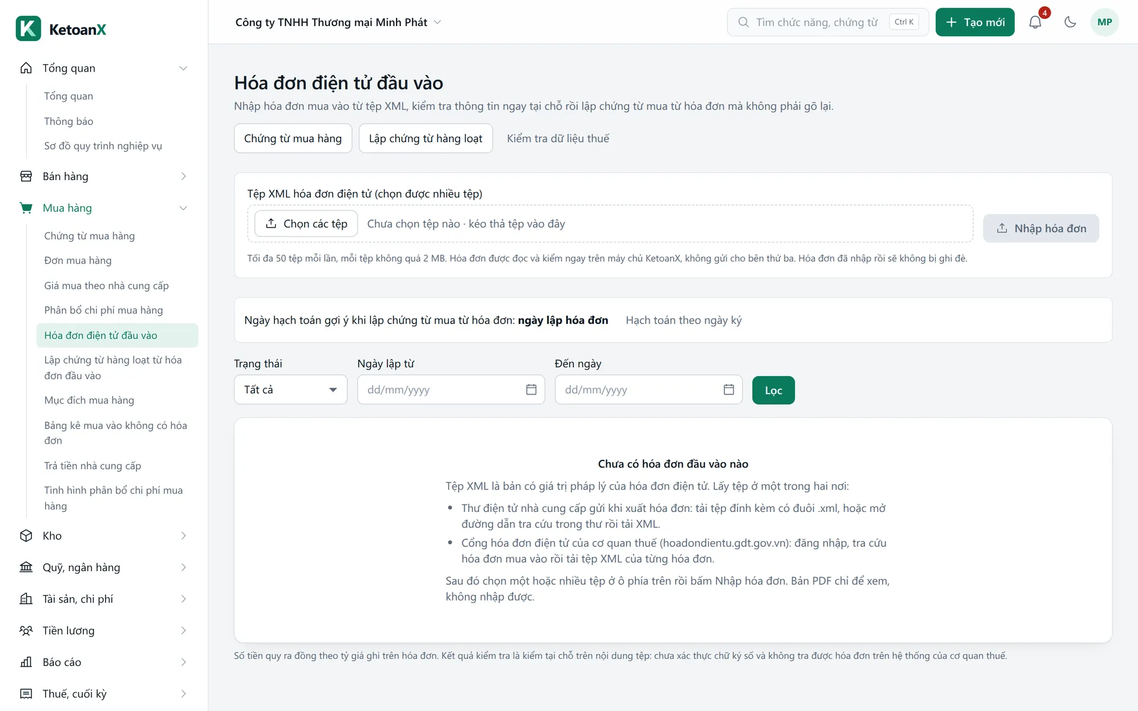Click the Tổng quan home icon

26,68
